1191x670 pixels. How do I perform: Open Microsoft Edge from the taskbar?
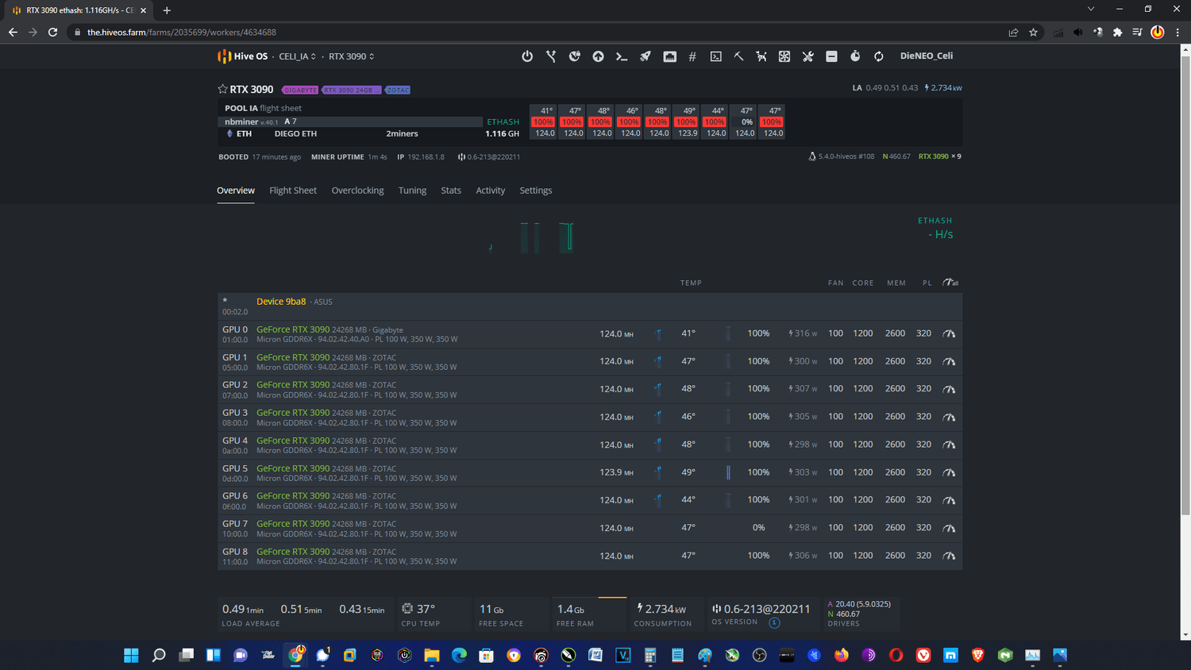pyautogui.click(x=459, y=655)
